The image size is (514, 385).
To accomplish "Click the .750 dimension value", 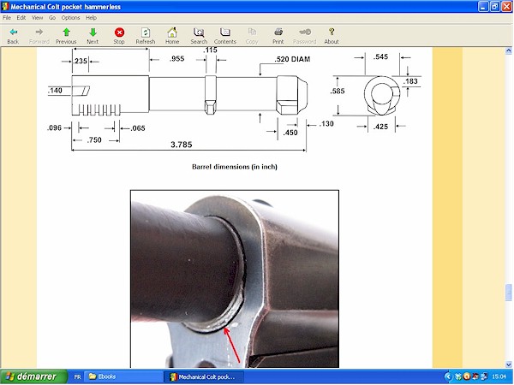I will coord(94,140).
